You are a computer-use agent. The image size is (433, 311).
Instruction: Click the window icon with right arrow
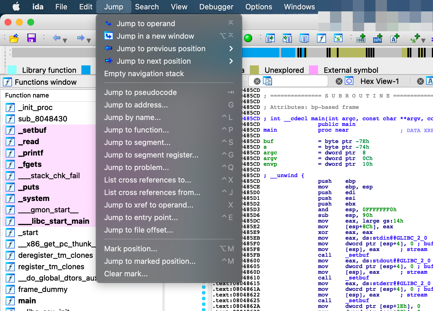pyautogui.click(x=270, y=38)
